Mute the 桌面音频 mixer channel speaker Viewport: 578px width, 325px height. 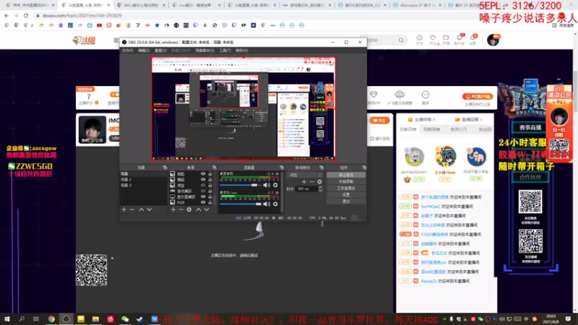[x=267, y=185]
